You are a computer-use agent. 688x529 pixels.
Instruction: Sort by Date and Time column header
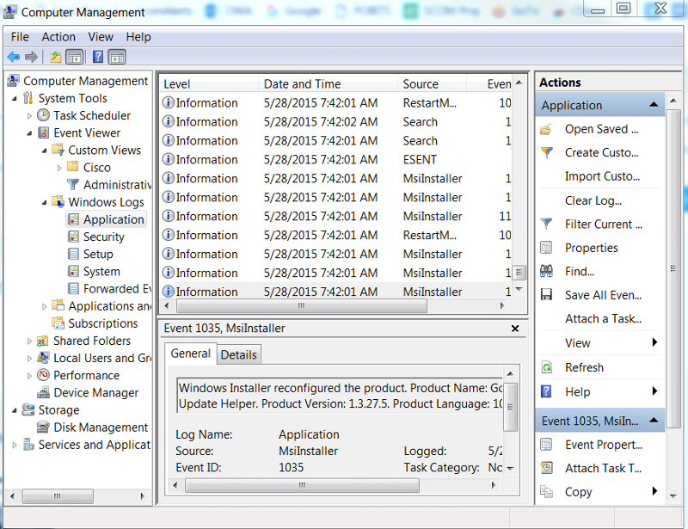tap(328, 83)
